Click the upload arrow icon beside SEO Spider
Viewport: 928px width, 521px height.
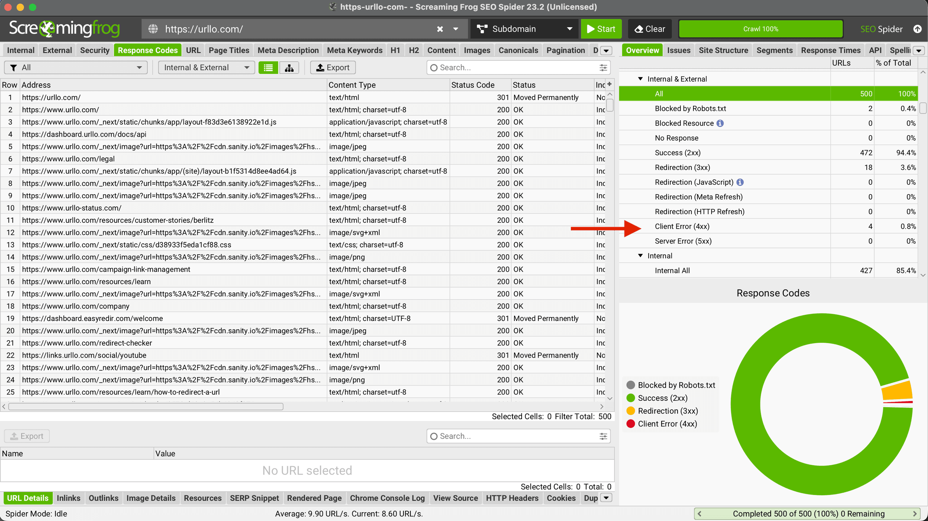[x=917, y=29]
